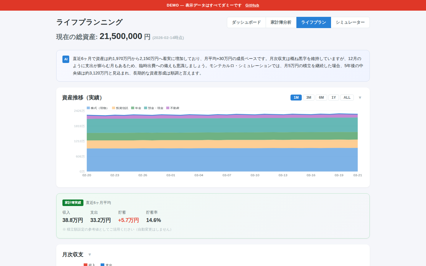Toggle 収入 legend in 月次収支 chart

coord(89,265)
